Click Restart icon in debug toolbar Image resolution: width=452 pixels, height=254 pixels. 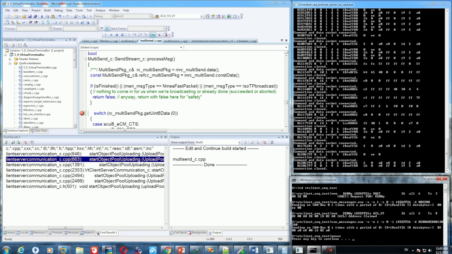(x=122, y=35)
